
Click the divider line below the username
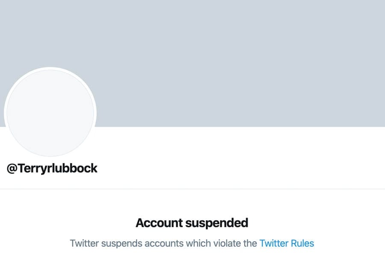click(x=192, y=189)
